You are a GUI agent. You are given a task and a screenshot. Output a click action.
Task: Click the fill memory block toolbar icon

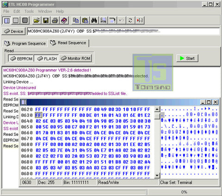[x=112, y=20]
